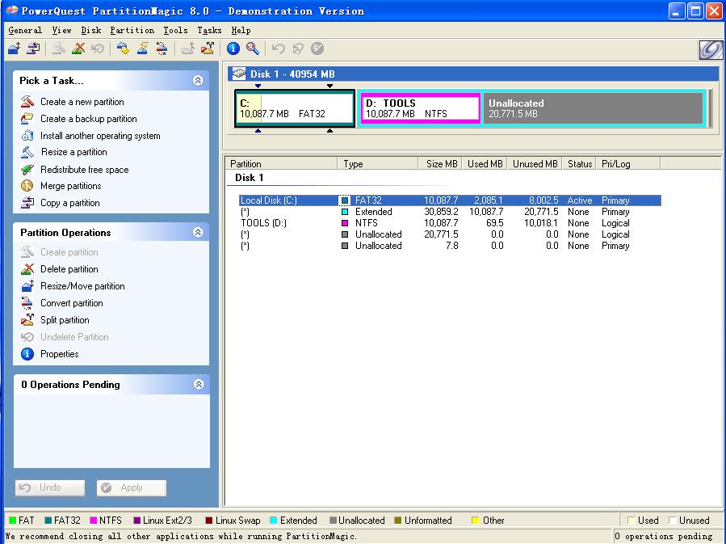This screenshot has height=544, width=726.
Task: Click the Create a new partition task icon
Action: 27,102
